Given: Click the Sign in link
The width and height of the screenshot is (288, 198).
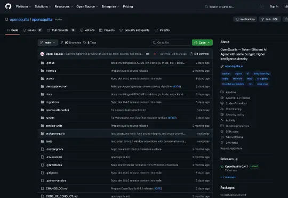Looking at the screenshot, I should point(274,6).
